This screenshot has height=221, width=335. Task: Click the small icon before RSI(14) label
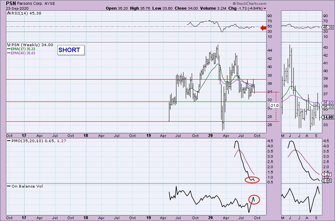click(9, 13)
